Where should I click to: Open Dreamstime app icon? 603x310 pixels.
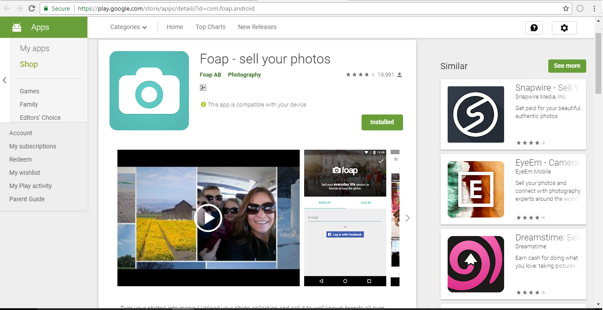click(x=476, y=264)
